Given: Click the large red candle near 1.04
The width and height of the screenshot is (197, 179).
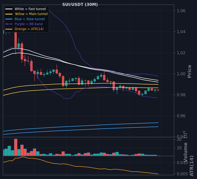Looking at the screenshot, I should click(x=16, y=39).
